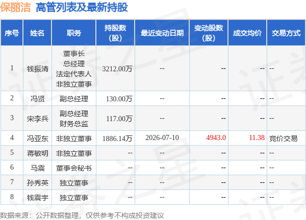The height and width of the screenshot is (220, 306).
Task: Click the date 2026-07-10 cell
Action: (x=162, y=137)
